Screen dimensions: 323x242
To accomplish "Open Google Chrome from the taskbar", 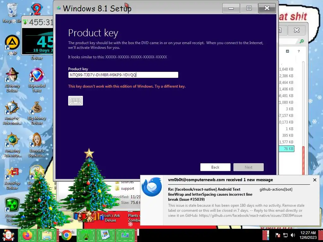I will (x=66, y=235).
